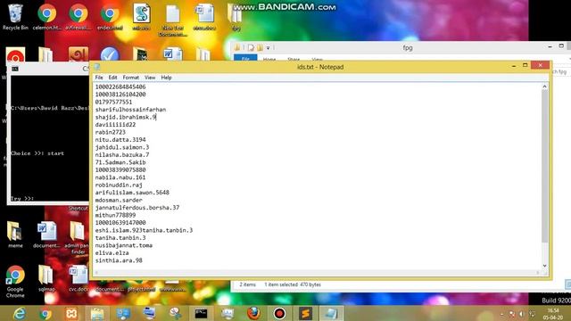Switch to Notepad in the taskbar

pos(331,313)
